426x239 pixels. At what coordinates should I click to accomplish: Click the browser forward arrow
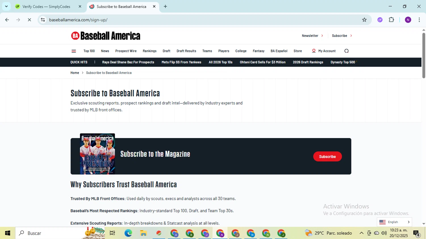tap(18, 20)
